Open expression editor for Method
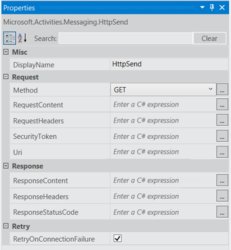 click(222, 89)
